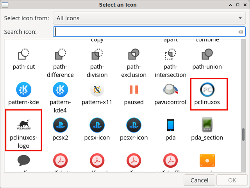Pick the pcsxr-icon entry
250x188 pixels.
(x=134, y=125)
